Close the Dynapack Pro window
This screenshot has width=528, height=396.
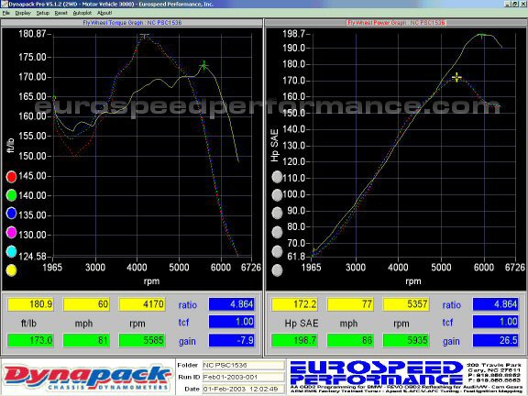tap(522, 4)
